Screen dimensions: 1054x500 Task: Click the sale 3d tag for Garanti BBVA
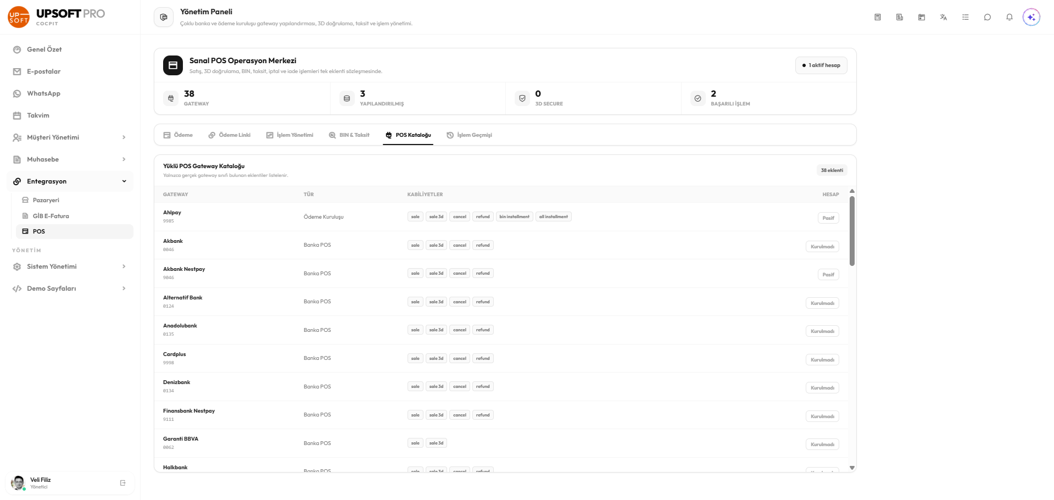coord(436,443)
